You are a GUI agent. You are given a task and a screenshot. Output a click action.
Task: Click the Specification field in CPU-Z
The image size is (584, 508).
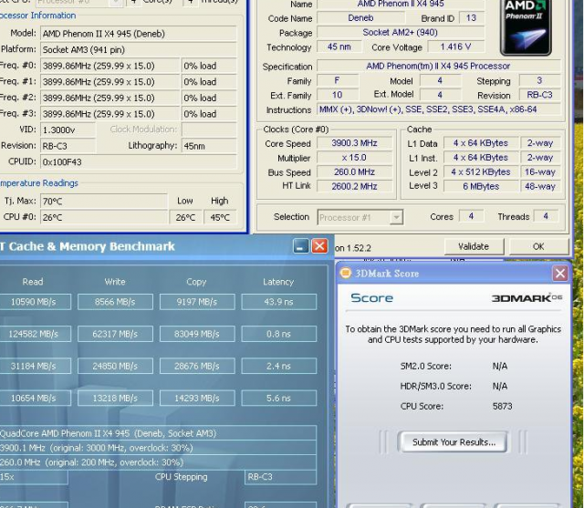point(438,67)
